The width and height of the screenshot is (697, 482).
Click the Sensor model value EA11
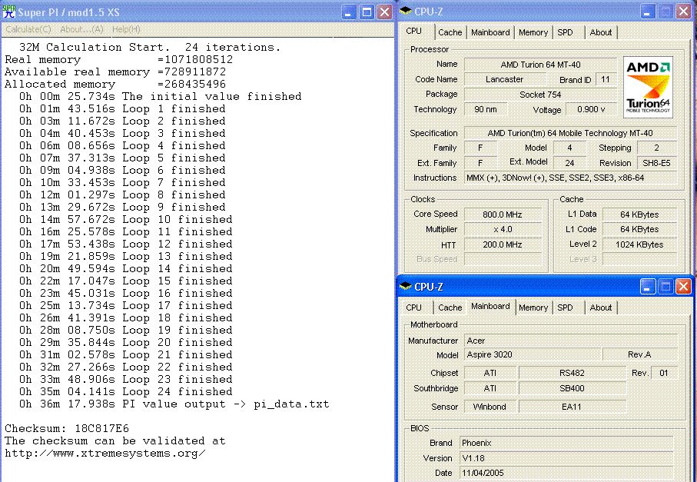point(572,407)
